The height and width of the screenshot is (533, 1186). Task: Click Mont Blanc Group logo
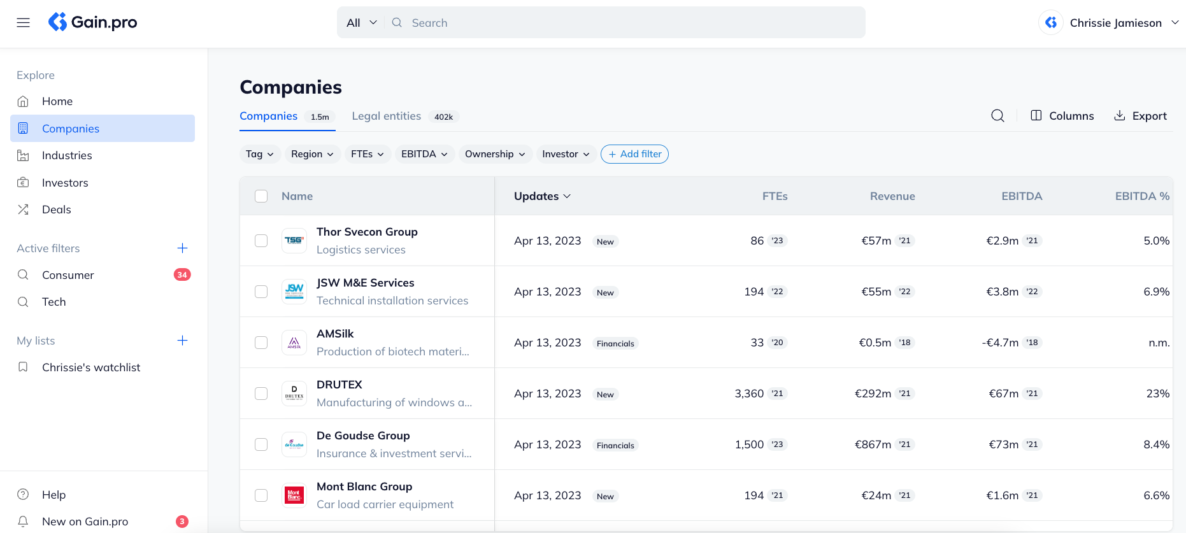[x=294, y=495]
